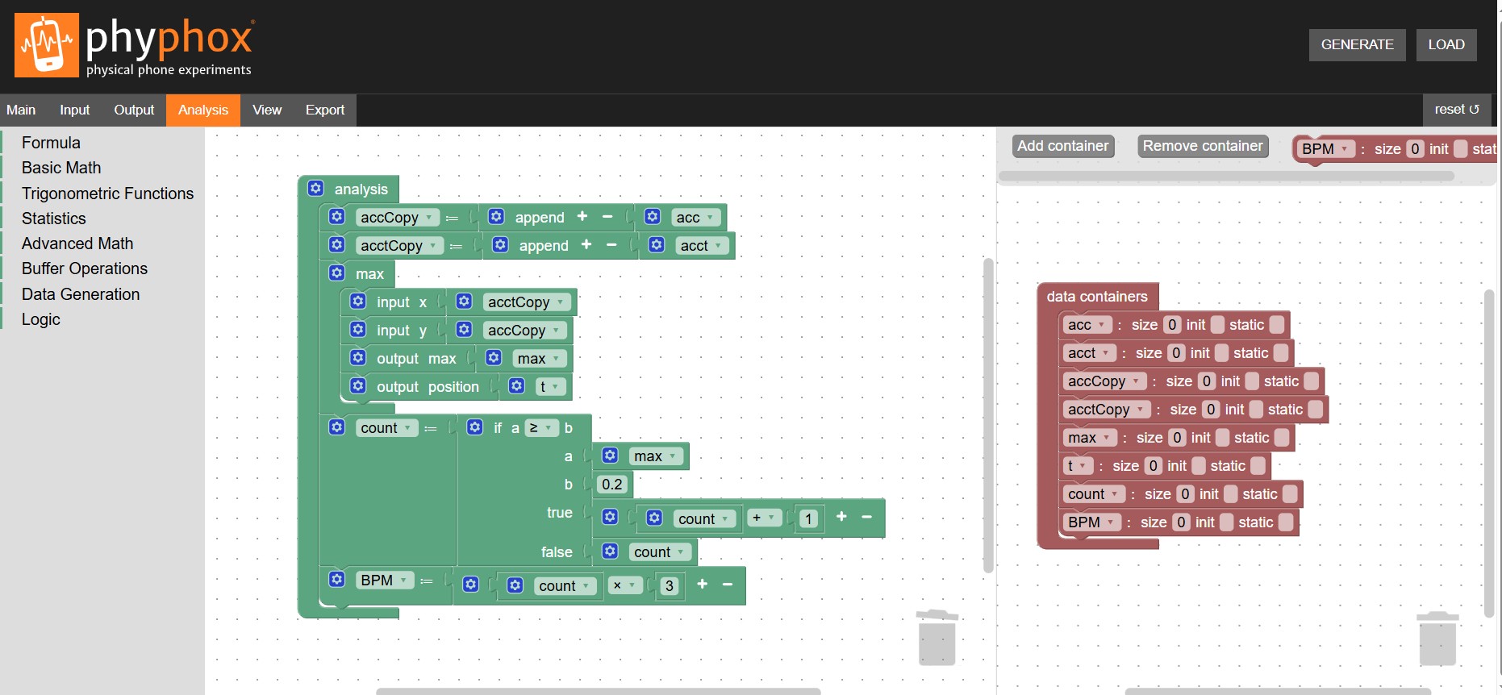Toggle the static checkbox for the acc container
The height and width of the screenshot is (695, 1502).
(x=1277, y=325)
